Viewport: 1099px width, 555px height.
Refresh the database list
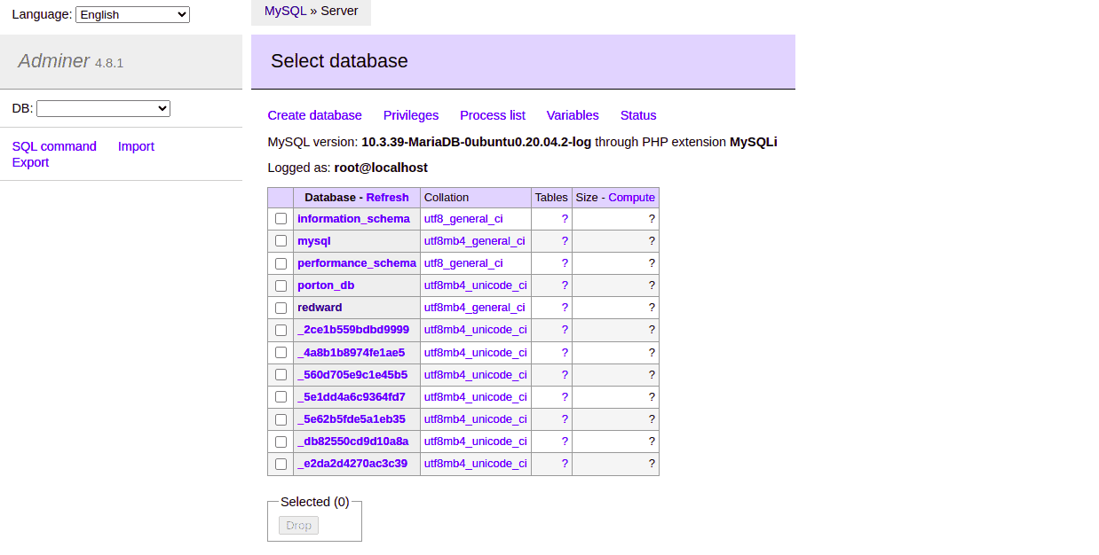[387, 197]
